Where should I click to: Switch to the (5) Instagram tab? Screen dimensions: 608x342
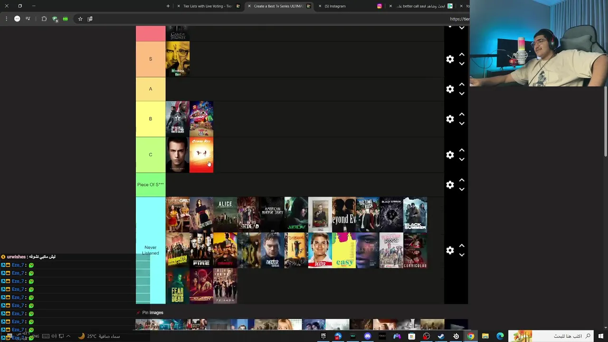tap(349, 6)
